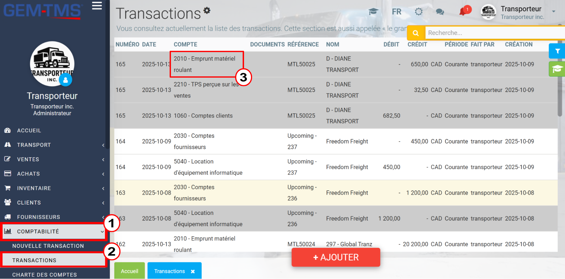Viewport: 565px width, 279px height.
Task: Click the Accueil dashboard icon
Action: (7, 130)
